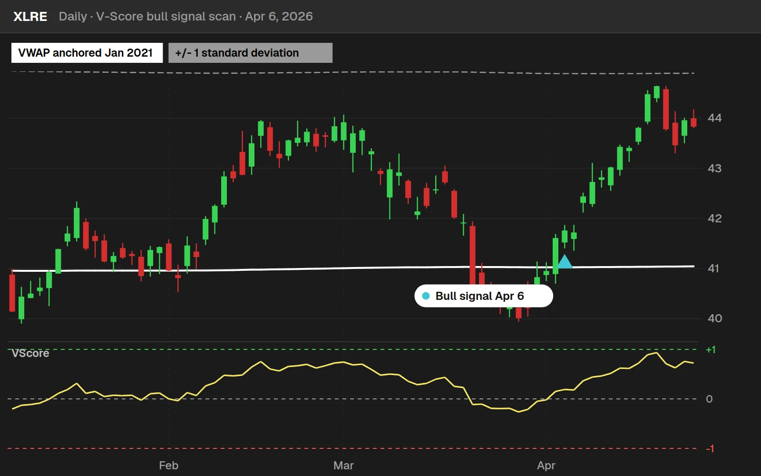The width and height of the screenshot is (761, 476).
Task: Click the 43 price axis label
Action: click(714, 169)
